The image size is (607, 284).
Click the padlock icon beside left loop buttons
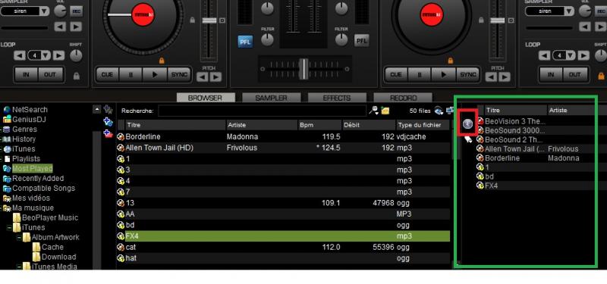77,76
